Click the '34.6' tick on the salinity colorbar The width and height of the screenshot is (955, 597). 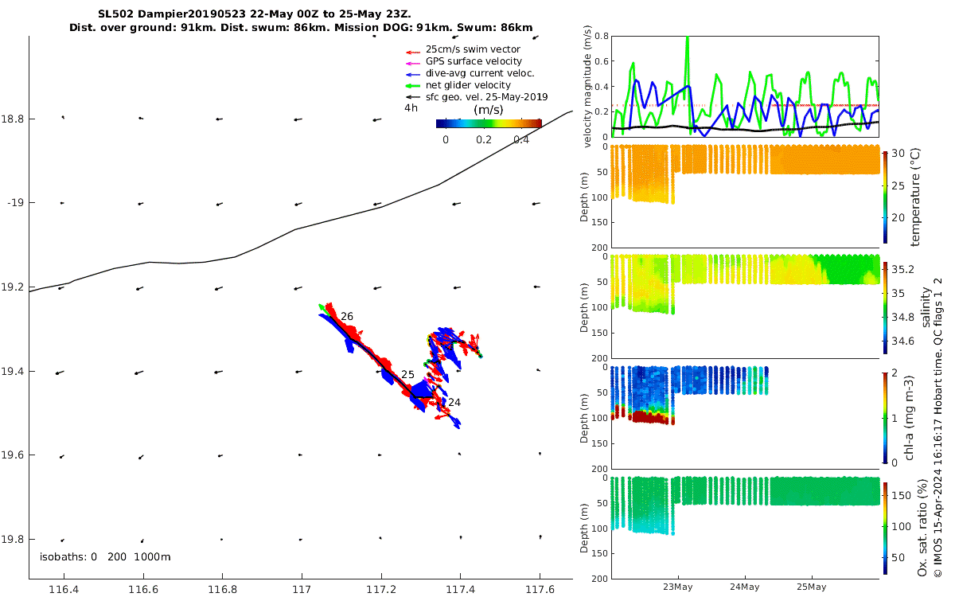[904, 341]
